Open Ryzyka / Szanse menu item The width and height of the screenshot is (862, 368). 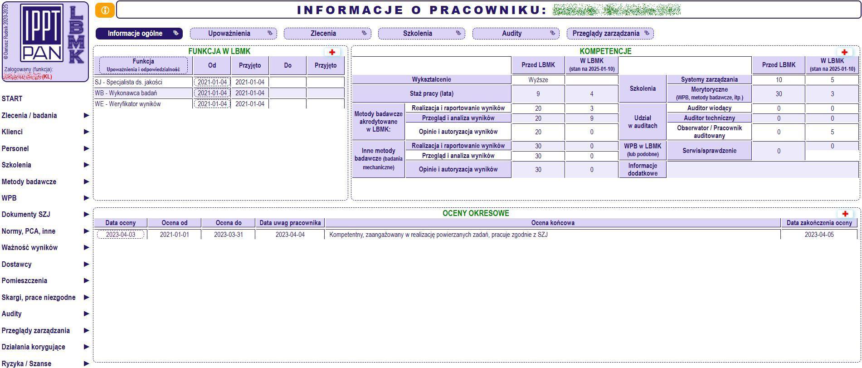26,363
